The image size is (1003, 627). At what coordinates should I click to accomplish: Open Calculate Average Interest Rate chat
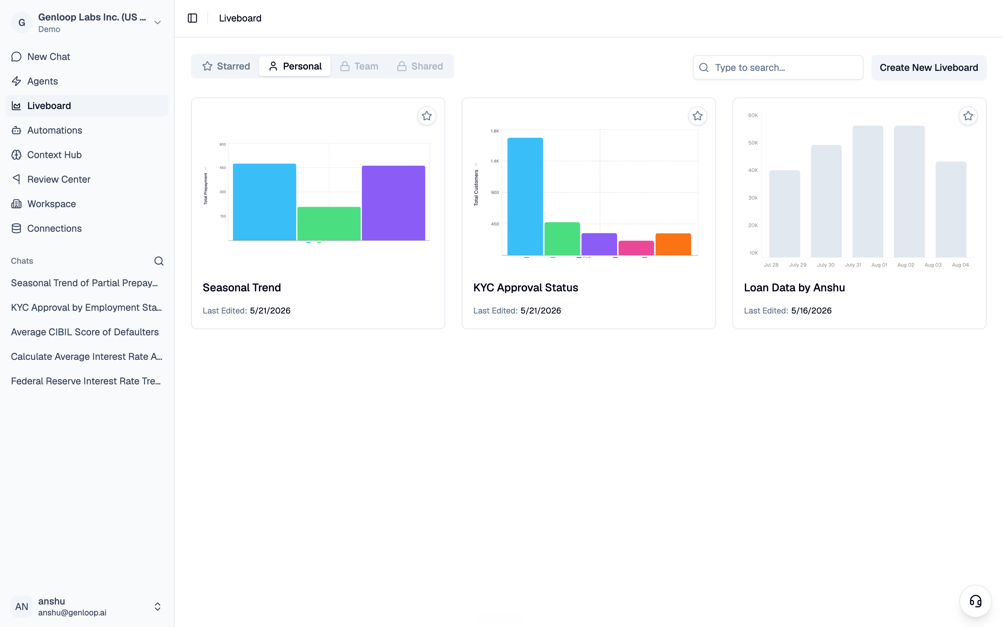(87, 356)
